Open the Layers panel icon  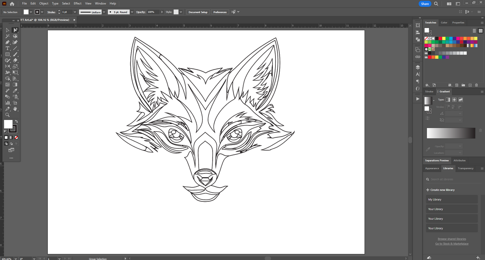(x=418, y=67)
